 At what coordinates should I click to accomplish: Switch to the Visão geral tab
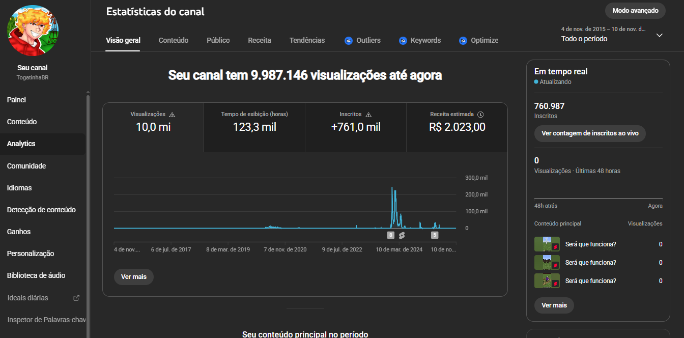(123, 40)
